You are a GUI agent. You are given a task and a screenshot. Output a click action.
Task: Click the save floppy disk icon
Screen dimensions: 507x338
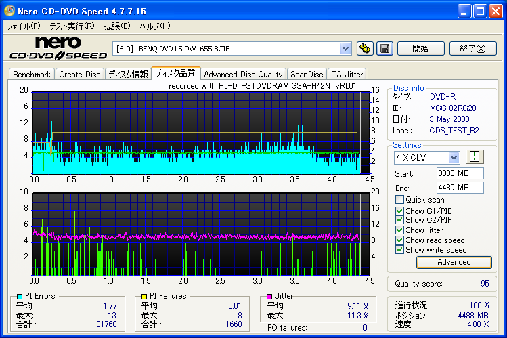coord(384,48)
